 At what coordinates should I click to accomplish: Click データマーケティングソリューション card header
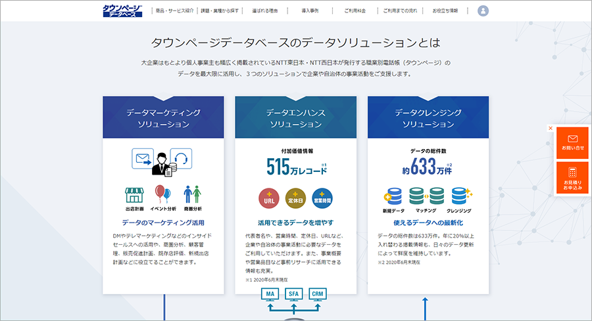coord(163,118)
